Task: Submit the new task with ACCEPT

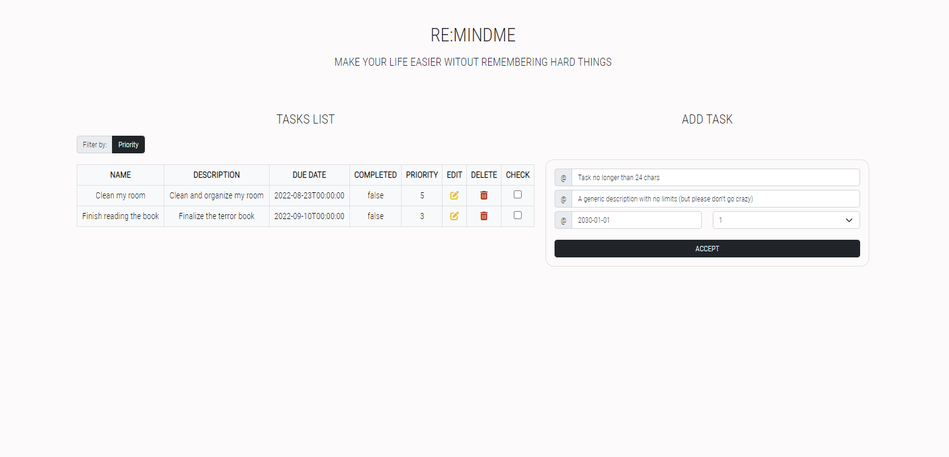Action: tap(707, 248)
